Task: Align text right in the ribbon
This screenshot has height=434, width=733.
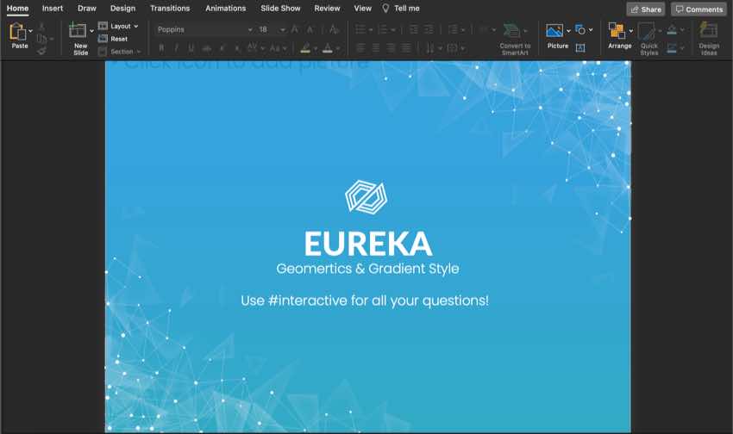Action: 391,48
